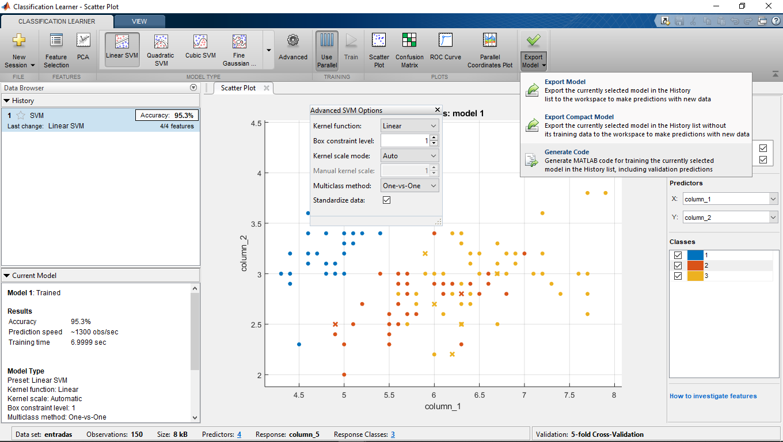Open Feature Selection

(56, 51)
